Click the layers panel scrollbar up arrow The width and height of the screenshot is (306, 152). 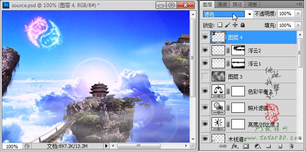[300, 34]
